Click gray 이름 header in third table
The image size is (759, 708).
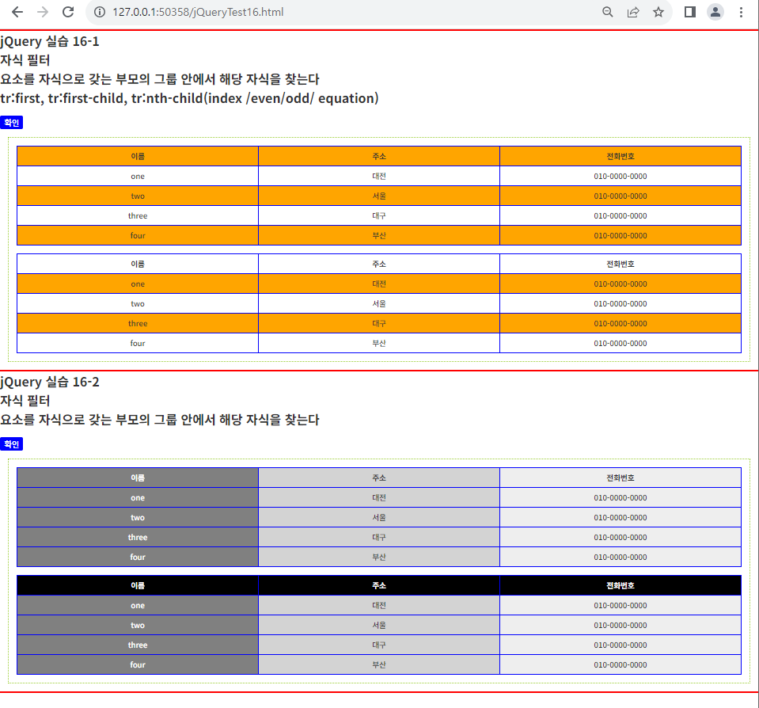tap(138, 478)
